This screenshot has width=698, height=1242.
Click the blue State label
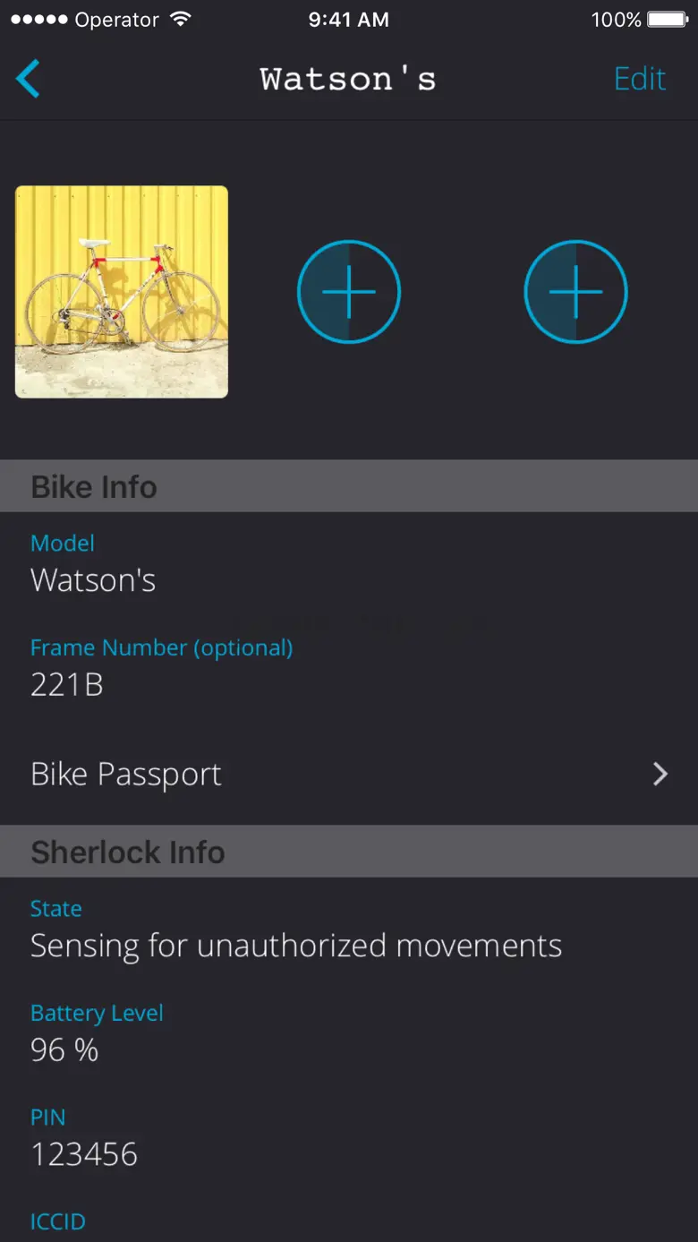tap(55, 908)
